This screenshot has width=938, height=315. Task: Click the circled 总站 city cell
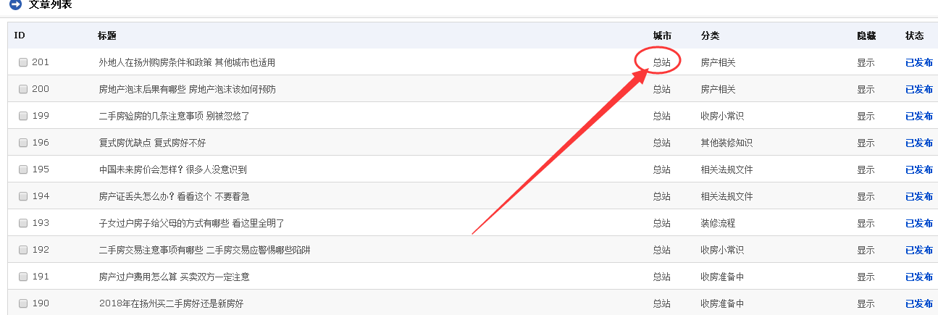click(661, 62)
